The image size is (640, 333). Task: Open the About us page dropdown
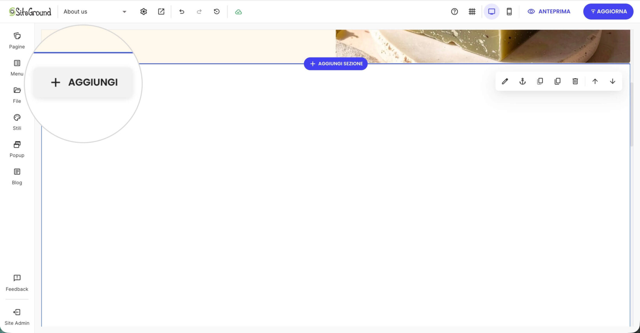coord(95,12)
